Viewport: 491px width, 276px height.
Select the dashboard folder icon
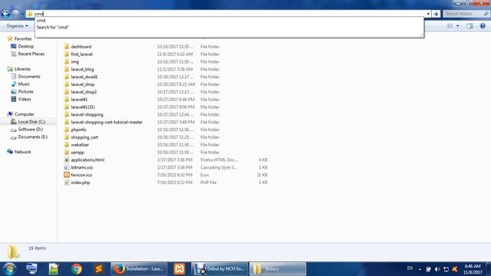click(67, 46)
